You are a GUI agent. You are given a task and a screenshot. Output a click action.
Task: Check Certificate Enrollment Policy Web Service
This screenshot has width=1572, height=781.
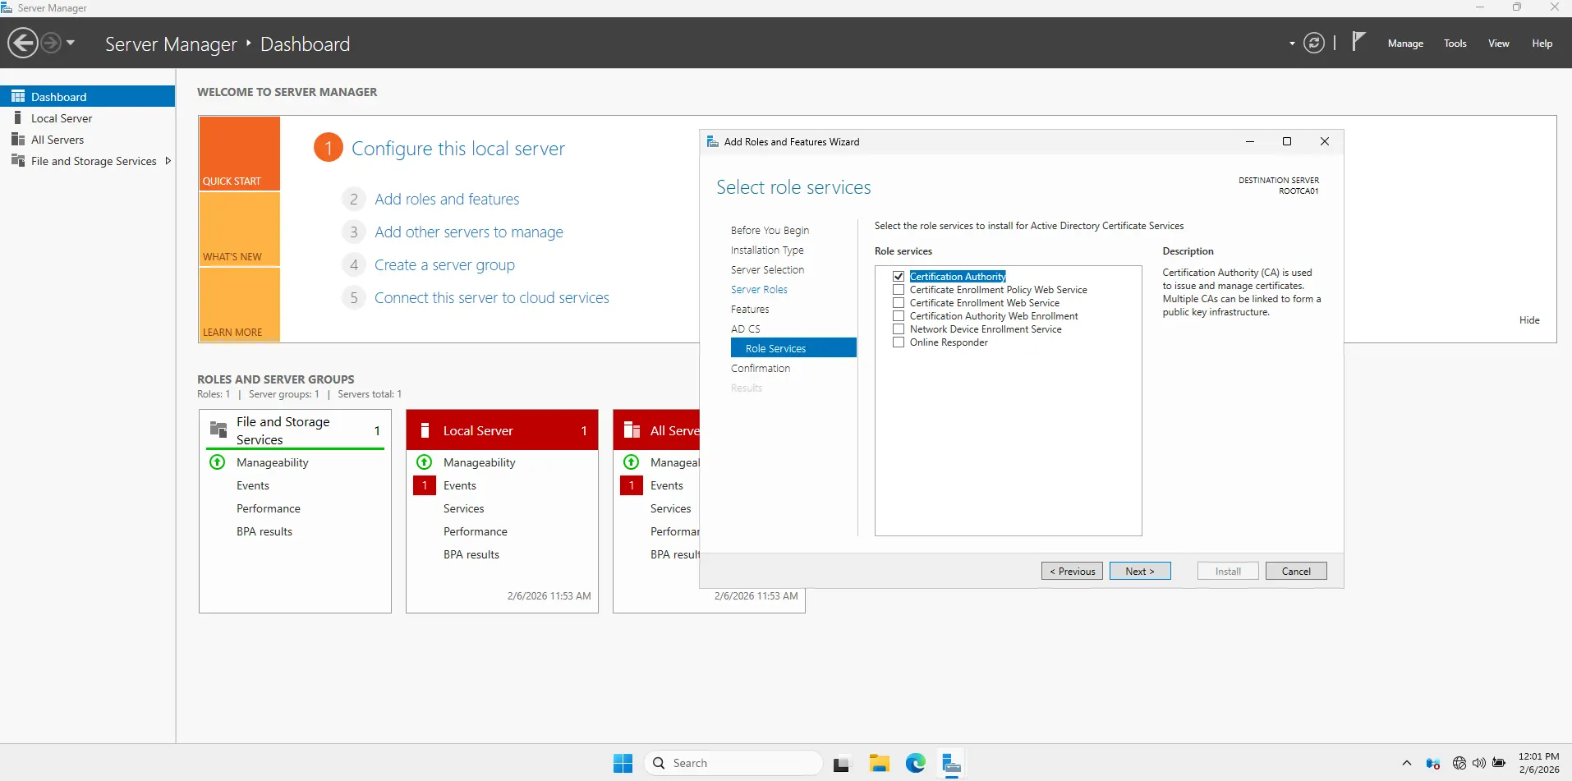(899, 290)
